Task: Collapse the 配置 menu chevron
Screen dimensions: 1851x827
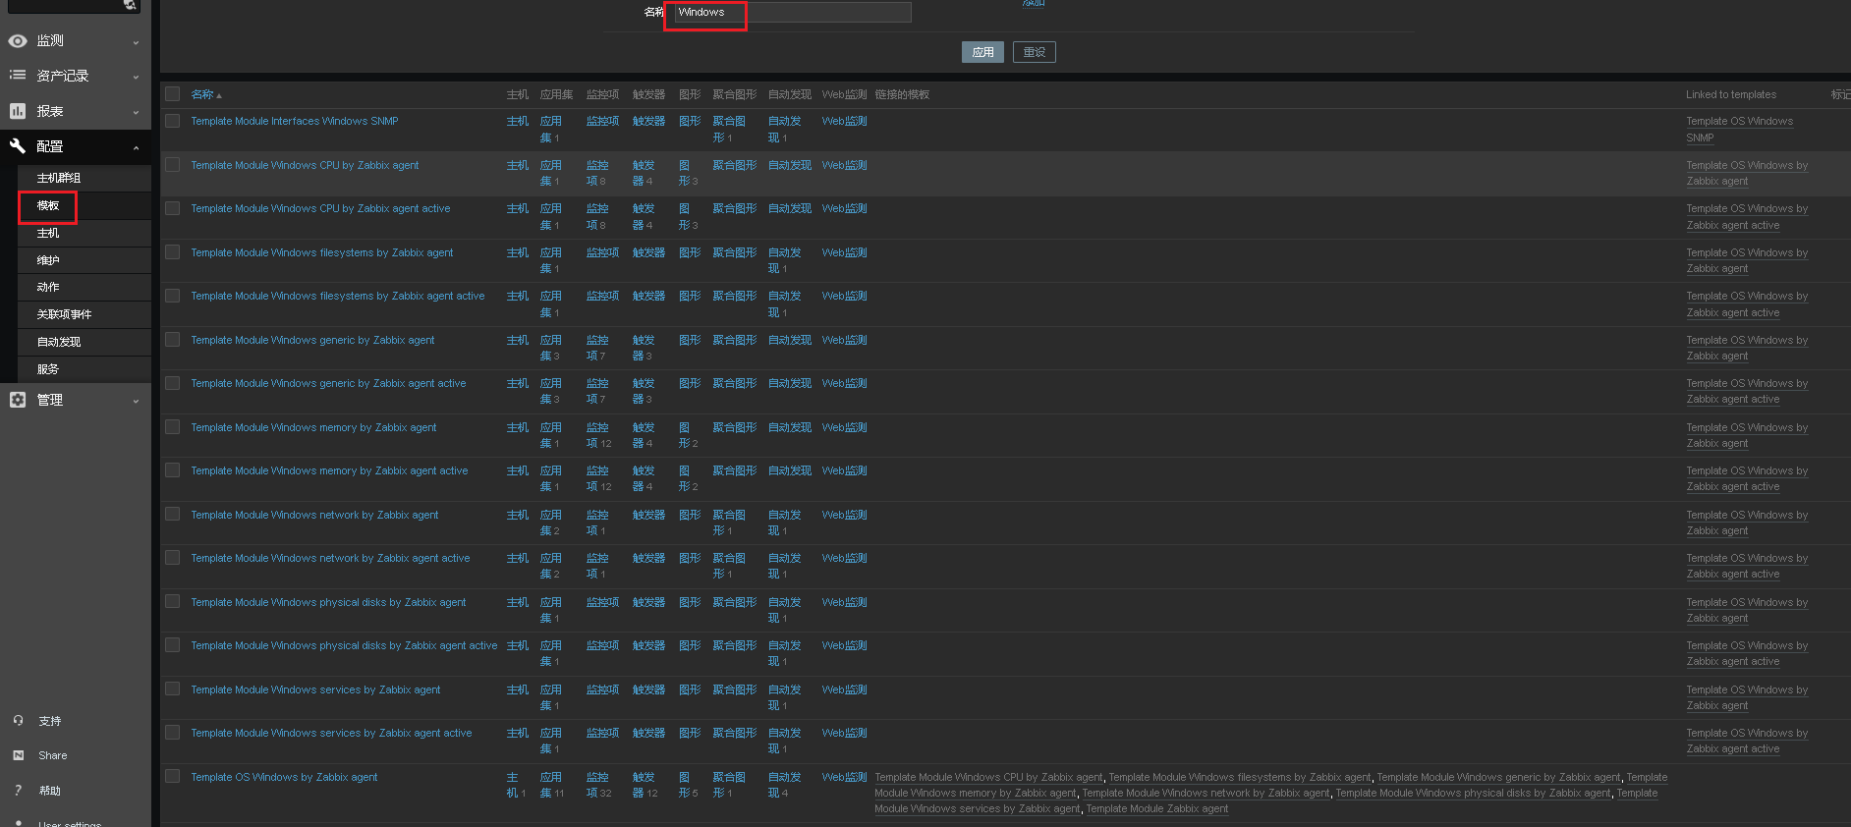Action: coord(136,147)
